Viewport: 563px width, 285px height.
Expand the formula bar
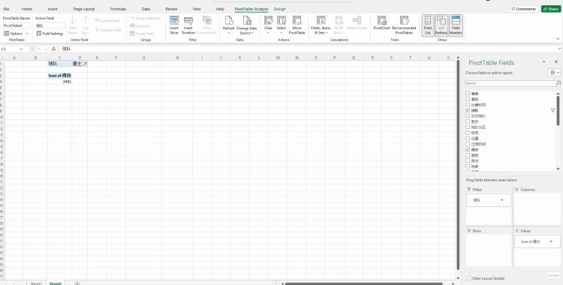point(560,49)
